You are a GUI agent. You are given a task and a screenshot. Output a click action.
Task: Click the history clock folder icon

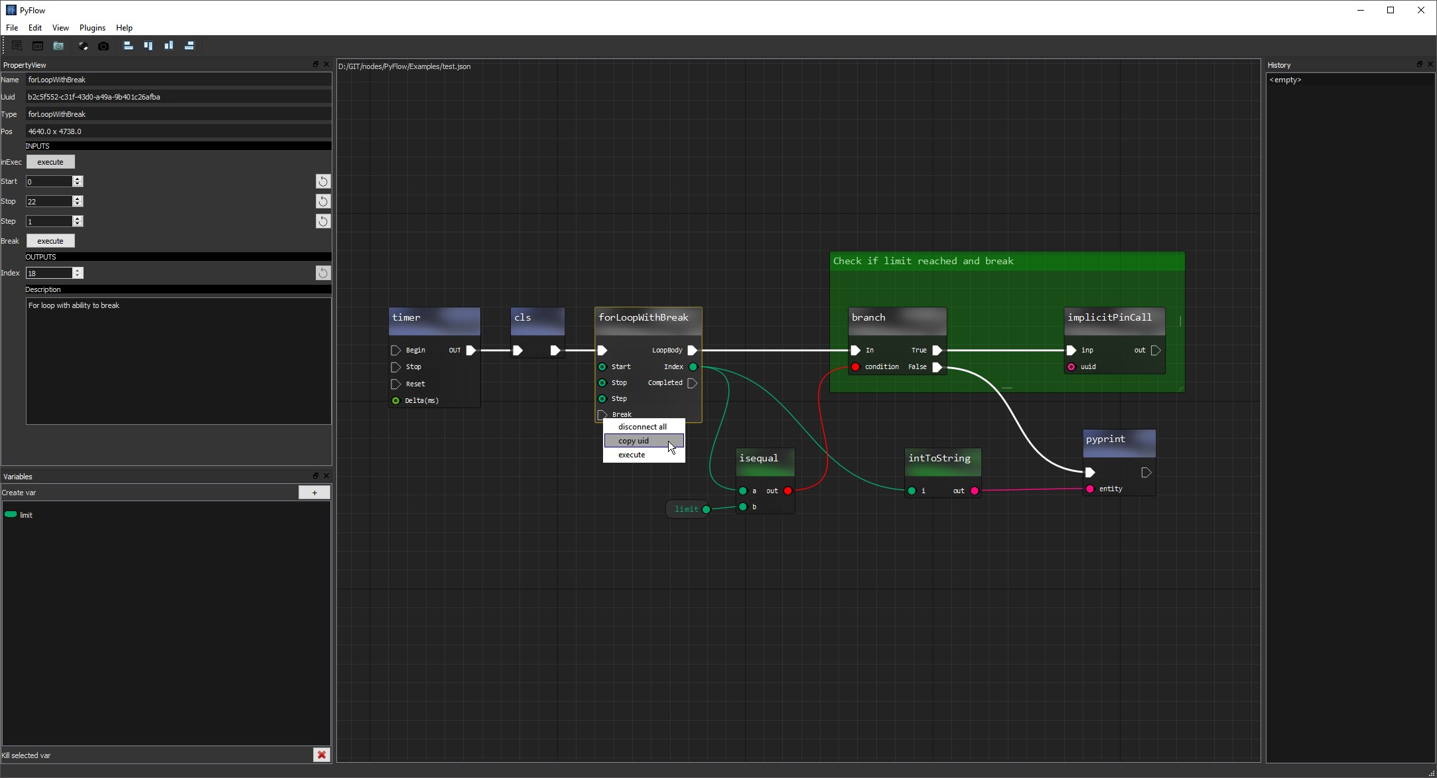coord(58,46)
